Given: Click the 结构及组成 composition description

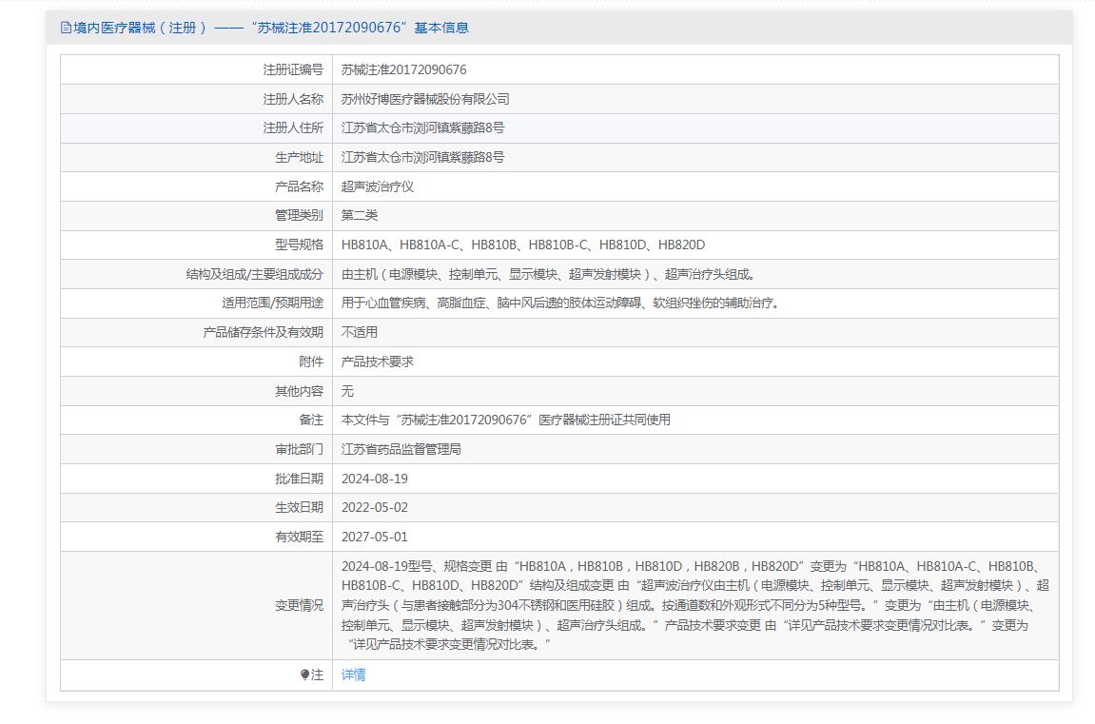Looking at the screenshot, I should [549, 274].
